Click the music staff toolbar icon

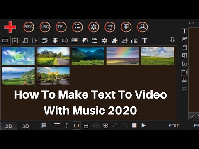[x=124, y=41]
